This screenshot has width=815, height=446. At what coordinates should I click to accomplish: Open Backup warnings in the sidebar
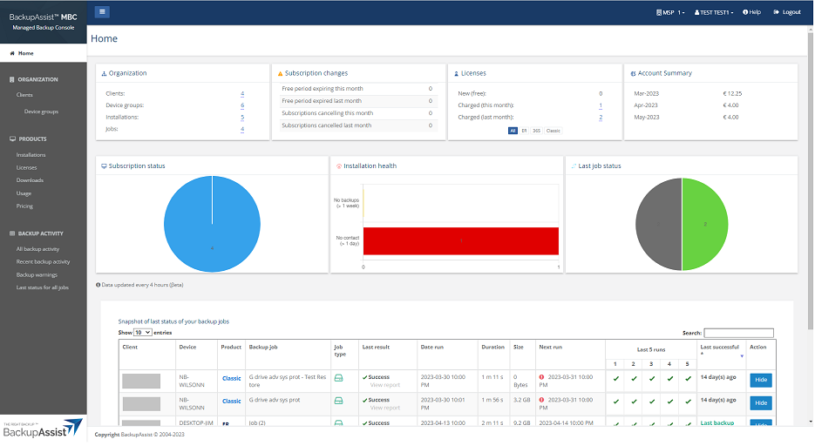[x=37, y=274]
